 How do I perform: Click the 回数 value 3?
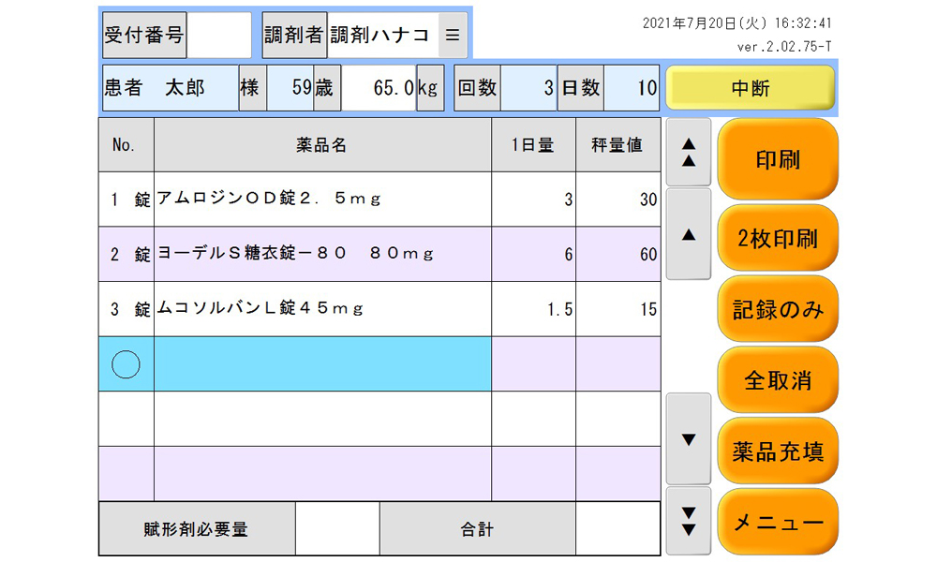point(528,88)
